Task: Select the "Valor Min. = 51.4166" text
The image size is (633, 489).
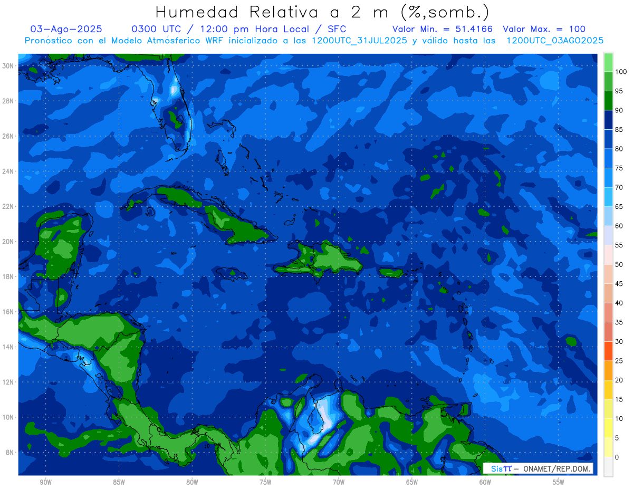Action: click(443, 29)
